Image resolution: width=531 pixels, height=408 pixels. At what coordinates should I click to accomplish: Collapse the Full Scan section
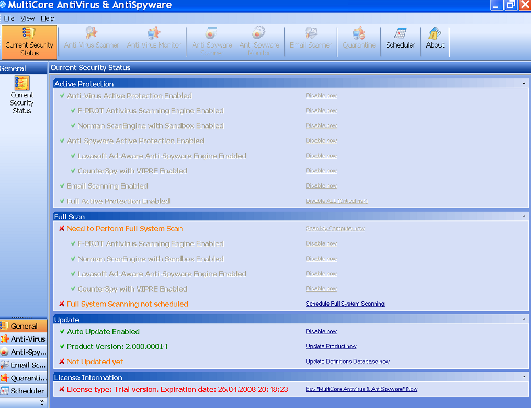(524, 216)
